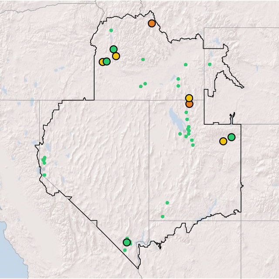
Task: Select the small green dot west of the easternmost small dot
Action: [186, 65]
